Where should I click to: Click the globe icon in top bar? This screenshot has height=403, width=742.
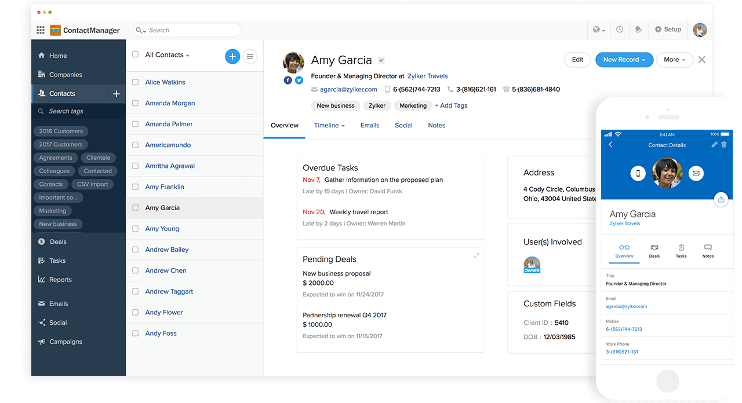[x=597, y=30]
